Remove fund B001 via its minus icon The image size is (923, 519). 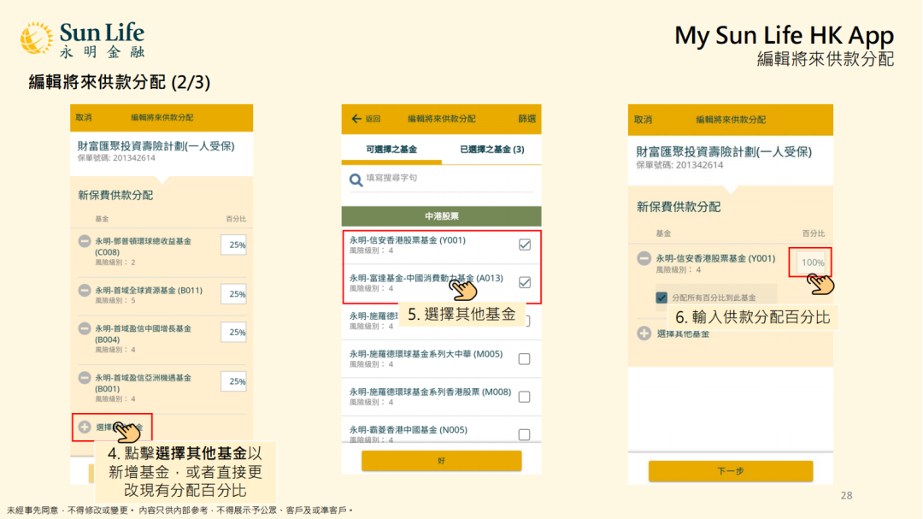click(84, 378)
